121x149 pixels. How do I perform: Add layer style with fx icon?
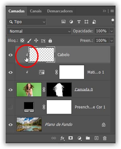[63, 138]
